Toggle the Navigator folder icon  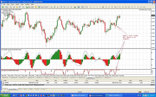click(x=17, y=7)
